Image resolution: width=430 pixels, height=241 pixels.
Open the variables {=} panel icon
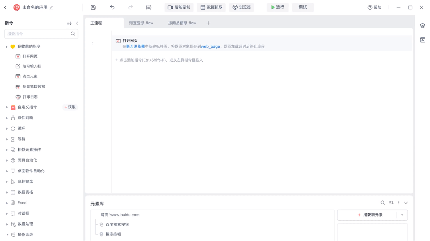pos(149,8)
